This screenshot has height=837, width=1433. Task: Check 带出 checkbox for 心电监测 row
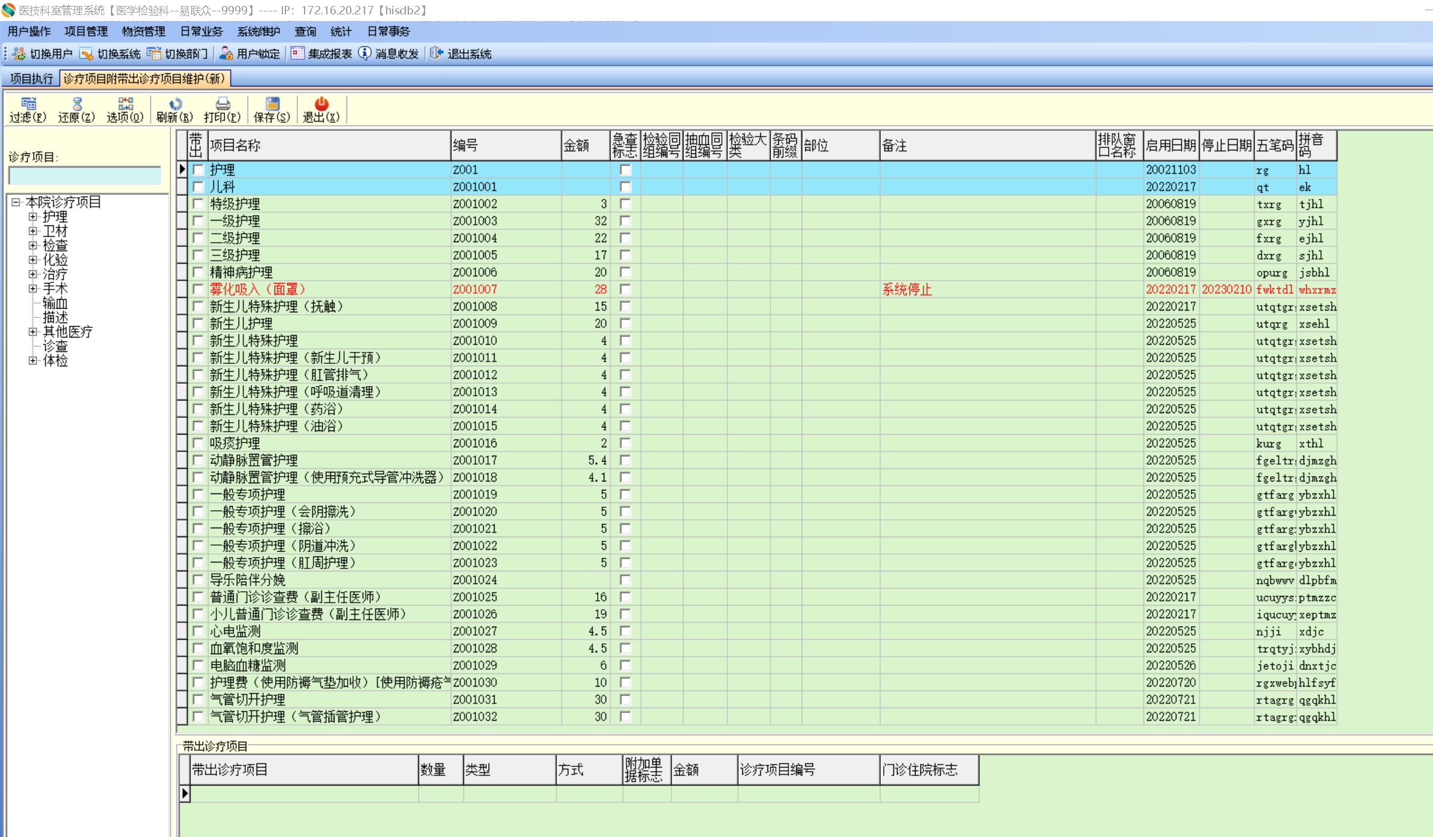coord(198,631)
